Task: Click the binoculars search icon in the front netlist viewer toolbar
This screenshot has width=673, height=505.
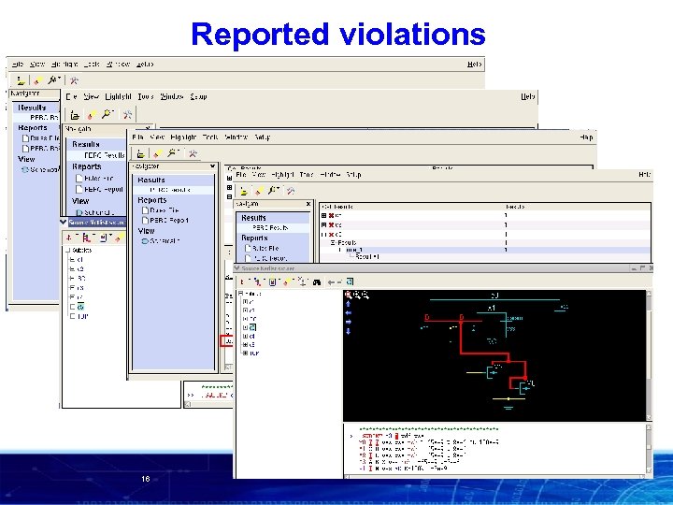Action: (x=317, y=282)
